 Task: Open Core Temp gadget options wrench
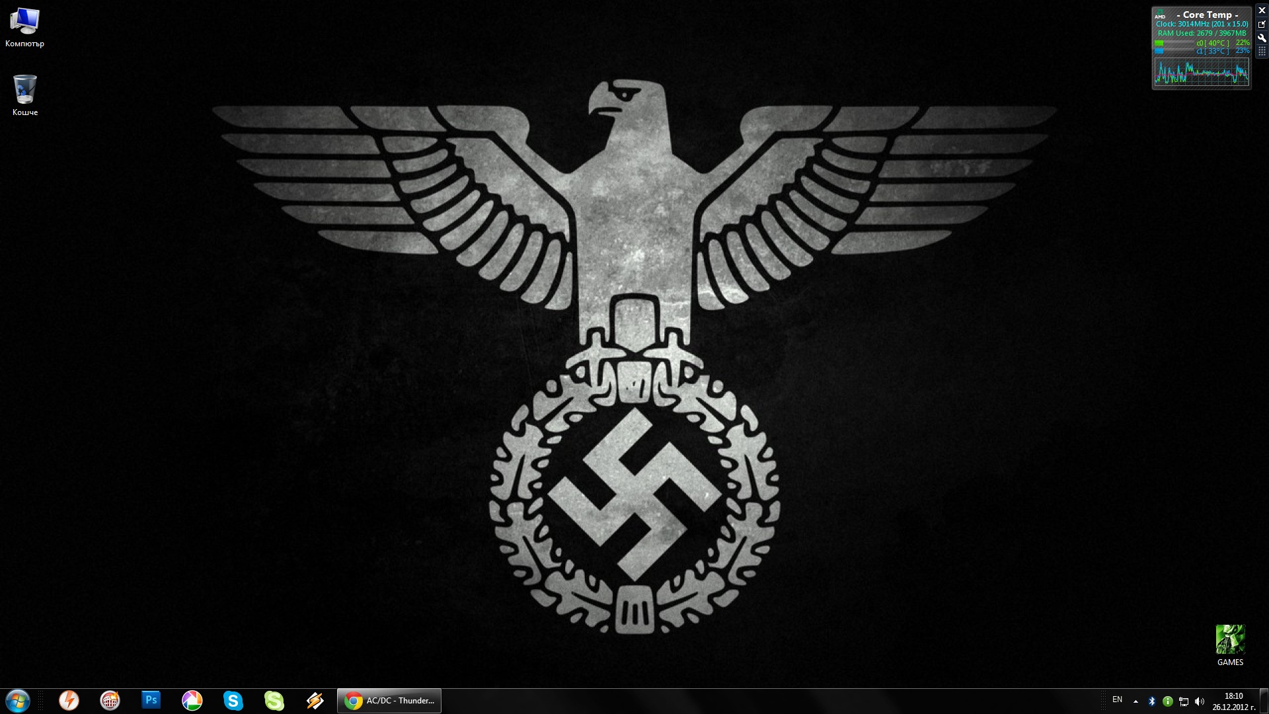(x=1262, y=38)
